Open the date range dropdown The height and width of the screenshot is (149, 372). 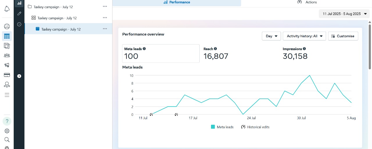coord(344,14)
